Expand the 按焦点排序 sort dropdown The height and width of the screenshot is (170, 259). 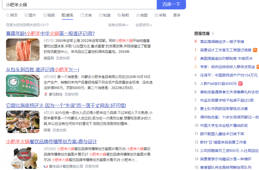(118, 25)
